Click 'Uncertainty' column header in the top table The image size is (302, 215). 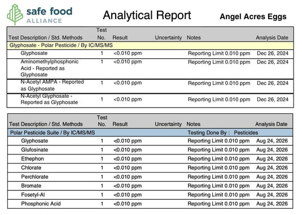168,38
